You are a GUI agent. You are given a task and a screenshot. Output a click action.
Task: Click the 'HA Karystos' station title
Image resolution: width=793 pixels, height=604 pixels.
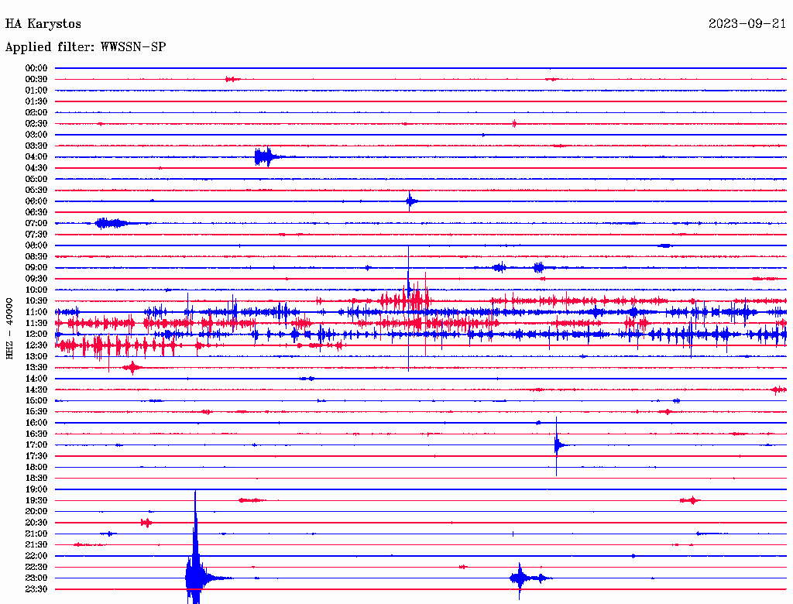pos(43,24)
